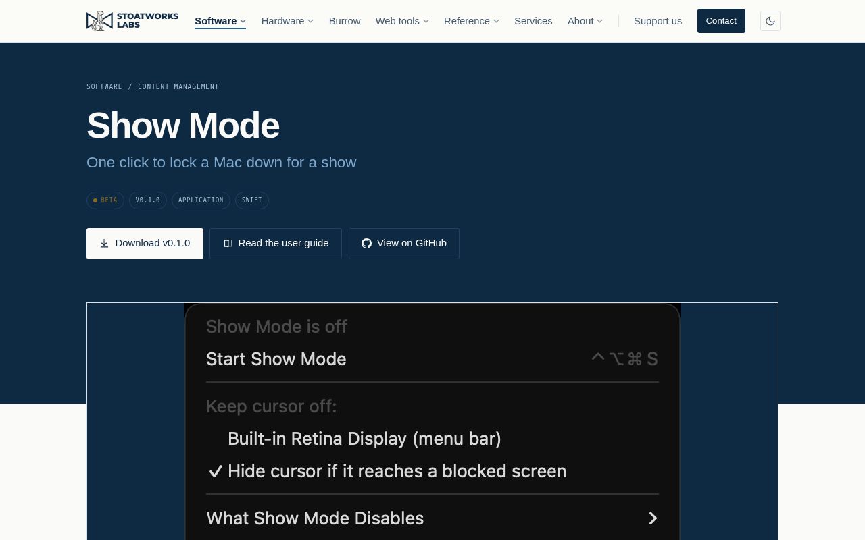Go to the Burrow page
This screenshot has height=540, width=865.
(345, 21)
